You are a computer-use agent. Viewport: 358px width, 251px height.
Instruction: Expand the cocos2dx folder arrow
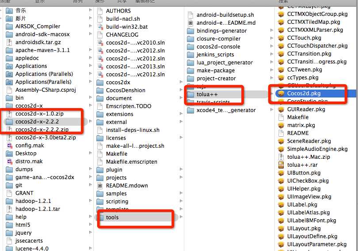[181, 82]
